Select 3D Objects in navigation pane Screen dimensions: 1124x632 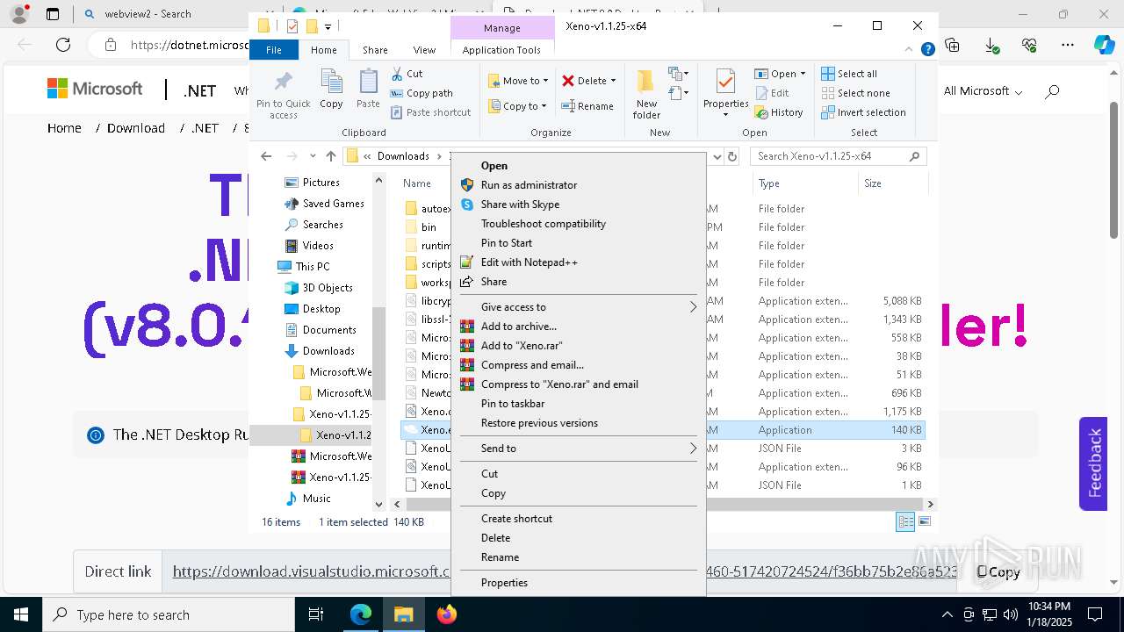[328, 288]
